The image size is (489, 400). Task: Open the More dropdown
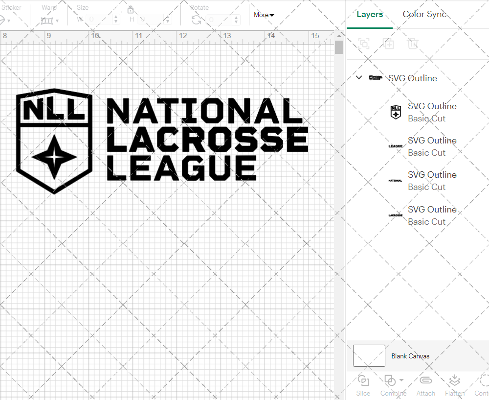263,15
